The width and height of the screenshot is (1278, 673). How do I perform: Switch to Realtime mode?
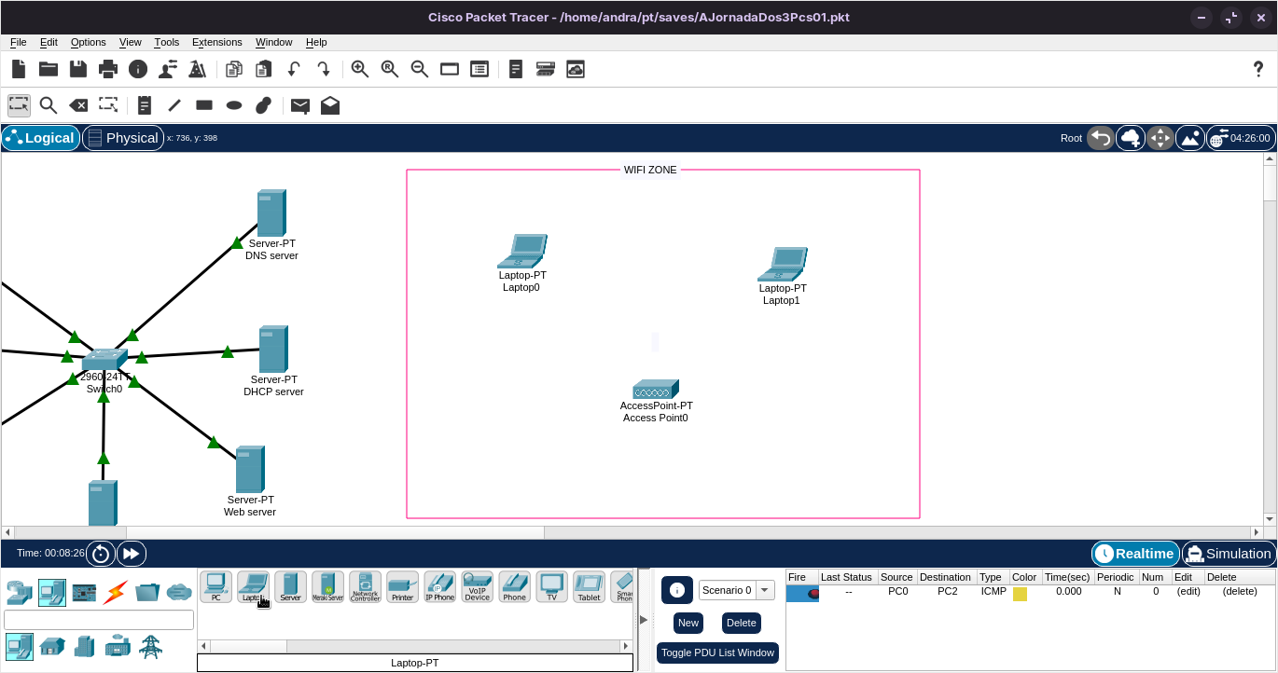coord(1134,554)
